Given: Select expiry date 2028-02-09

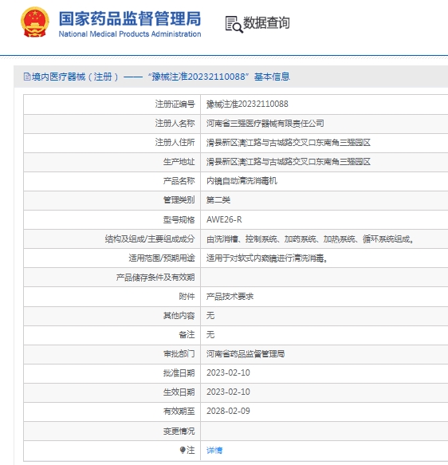Looking at the screenshot, I should click(228, 411).
